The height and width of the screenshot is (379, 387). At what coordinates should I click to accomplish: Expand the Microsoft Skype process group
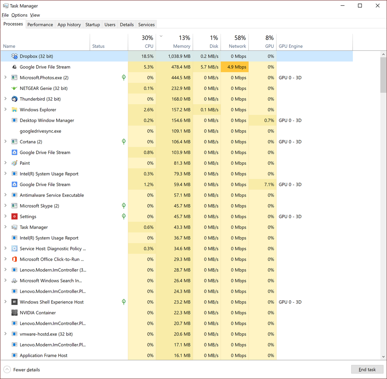coord(5,206)
